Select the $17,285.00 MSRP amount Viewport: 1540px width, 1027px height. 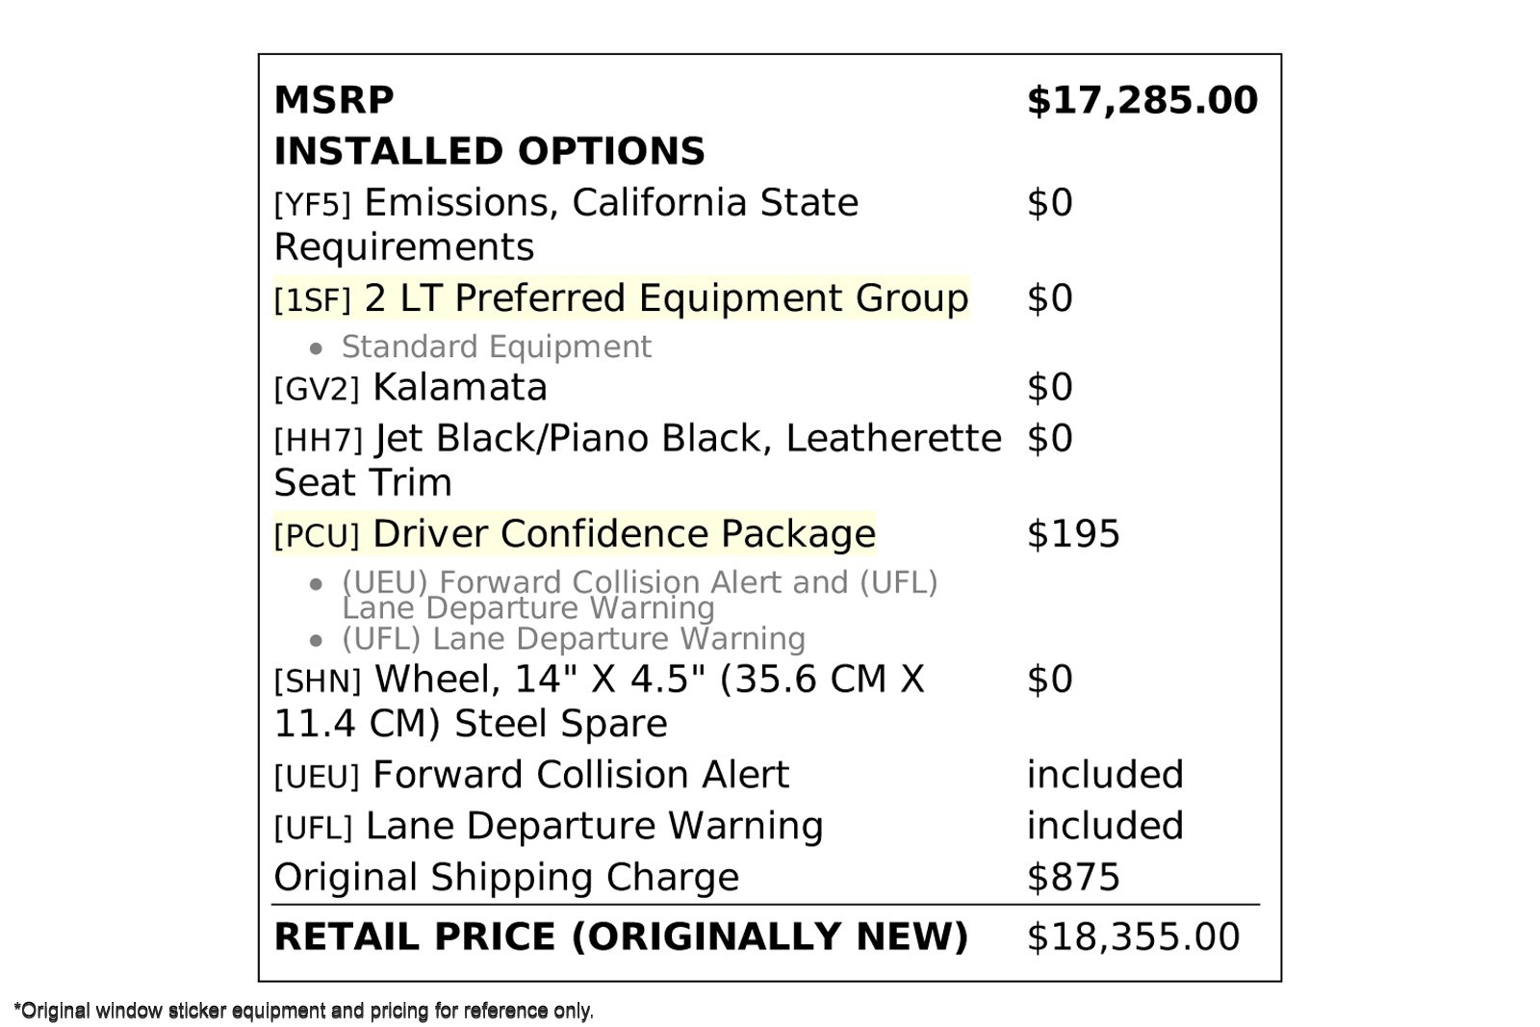click(1142, 100)
